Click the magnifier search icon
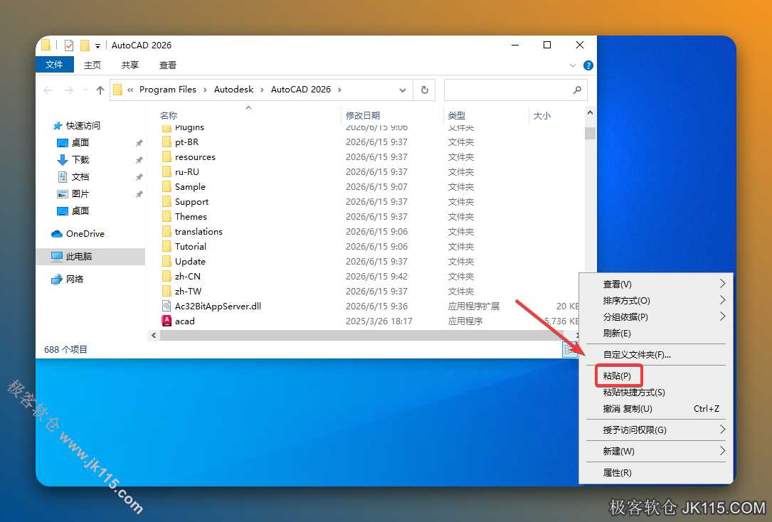The image size is (772, 522). 577,90
